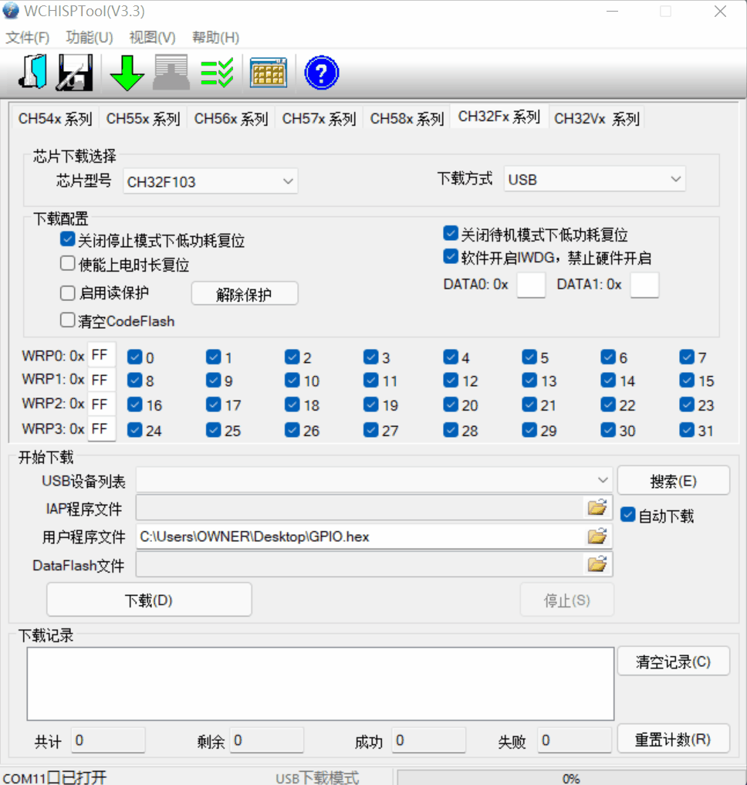Switch to the CH55x 系列 tab

click(143, 117)
